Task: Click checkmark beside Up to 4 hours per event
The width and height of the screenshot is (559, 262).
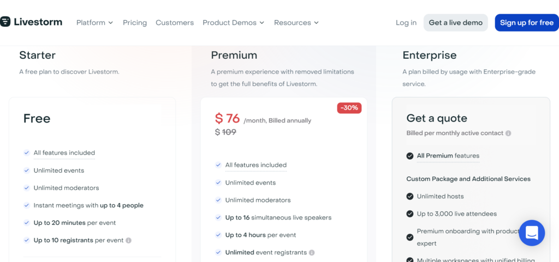Action: 218,235
